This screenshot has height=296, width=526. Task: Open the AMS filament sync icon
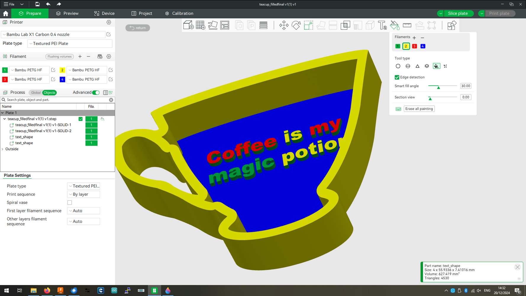100,57
